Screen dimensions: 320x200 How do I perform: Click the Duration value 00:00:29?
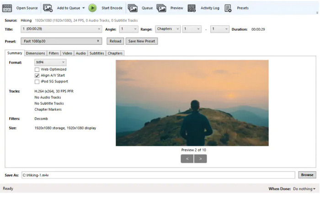coord(258,29)
